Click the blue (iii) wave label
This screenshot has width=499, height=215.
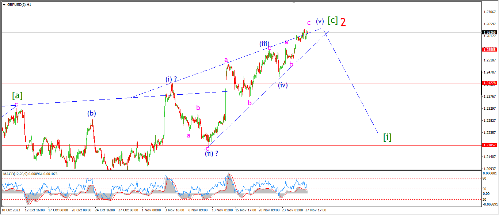264,44
